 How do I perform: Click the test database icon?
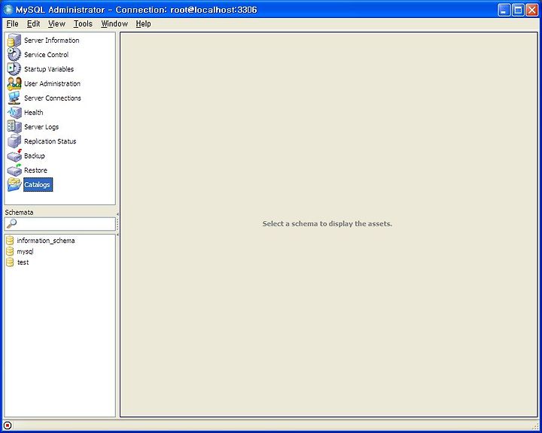(x=10, y=262)
